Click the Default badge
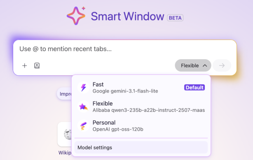Image resolution: width=253 pixels, height=160 pixels. tap(194, 88)
